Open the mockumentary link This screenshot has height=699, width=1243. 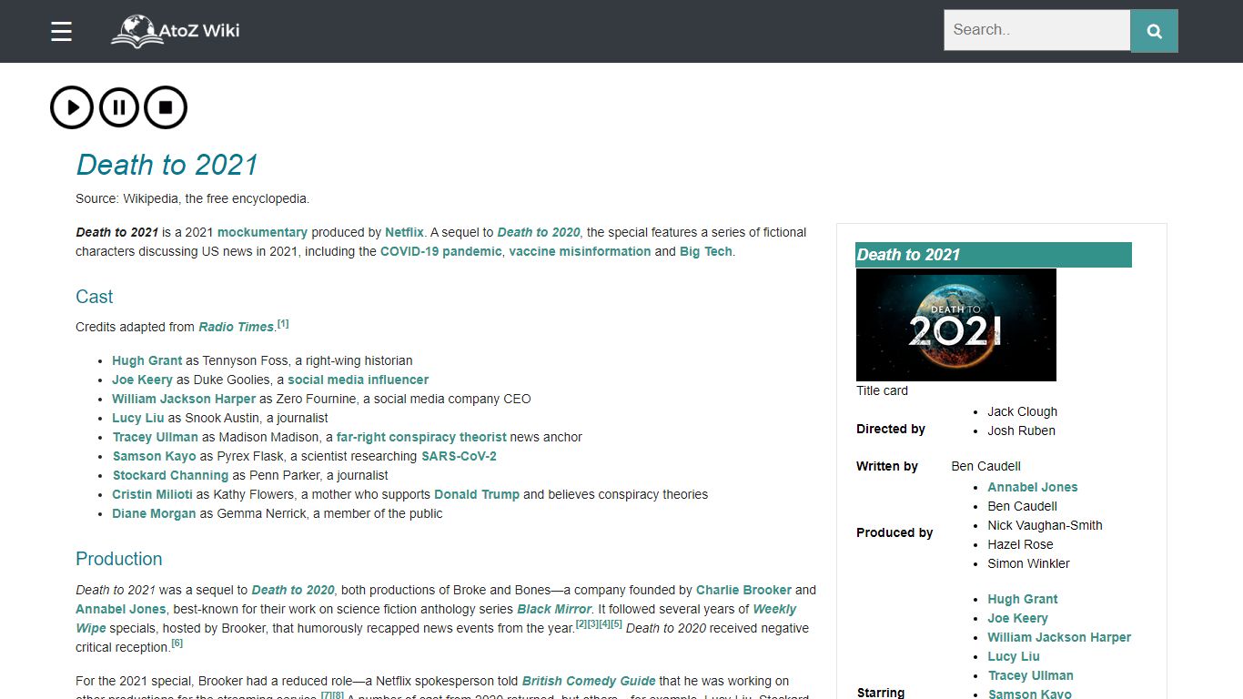tap(262, 232)
